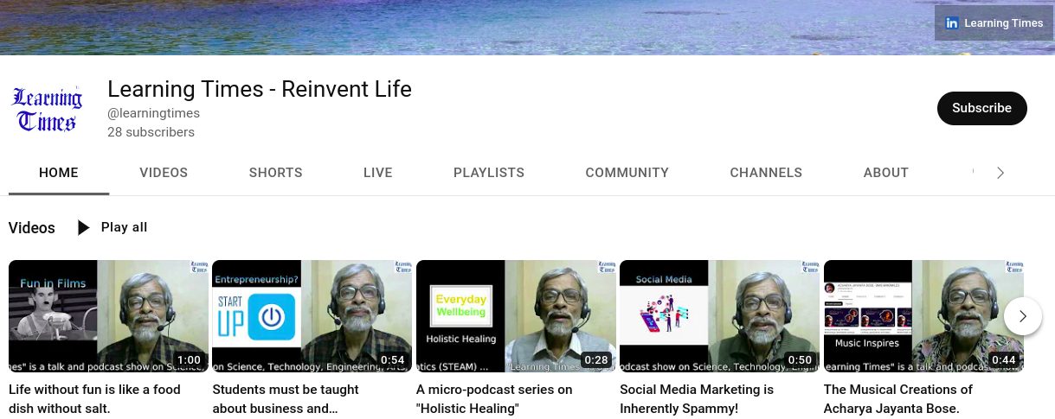Open the Entrepreneurship Start Up video thumbnail
The width and height of the screenshot is (1055, 419).
312,316
